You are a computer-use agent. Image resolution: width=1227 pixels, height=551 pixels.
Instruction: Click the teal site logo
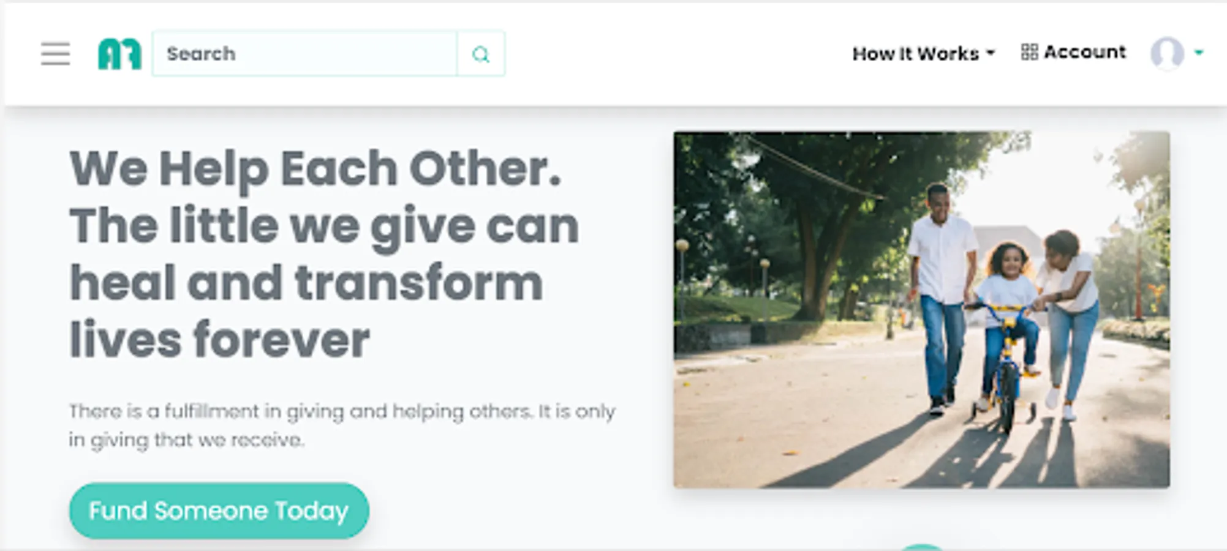click(x=119, y=54)
